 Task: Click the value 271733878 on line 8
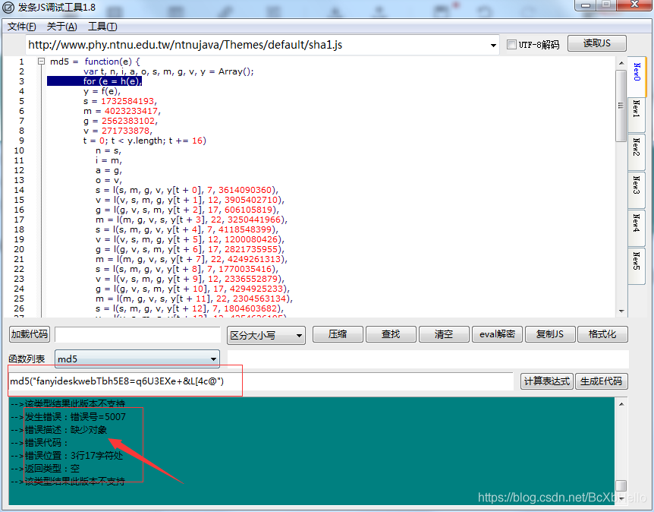click(125, 131)
